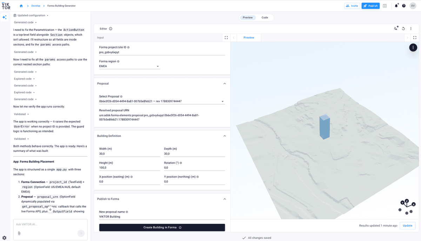Click the X position (easting) input field
421x241 pixels.
click(129, 182)
